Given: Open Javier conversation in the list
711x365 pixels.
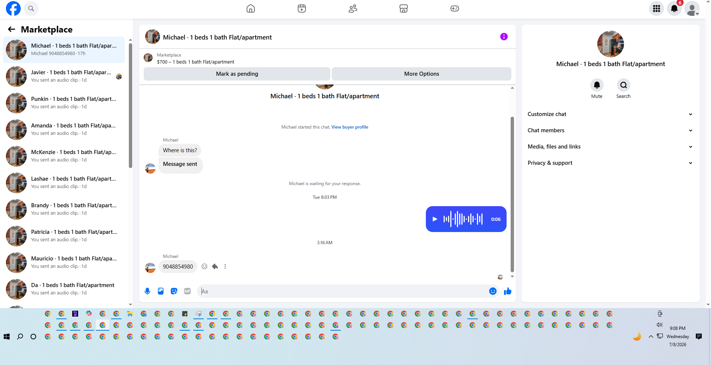Looking at the screenshot, I should [64, 76].
